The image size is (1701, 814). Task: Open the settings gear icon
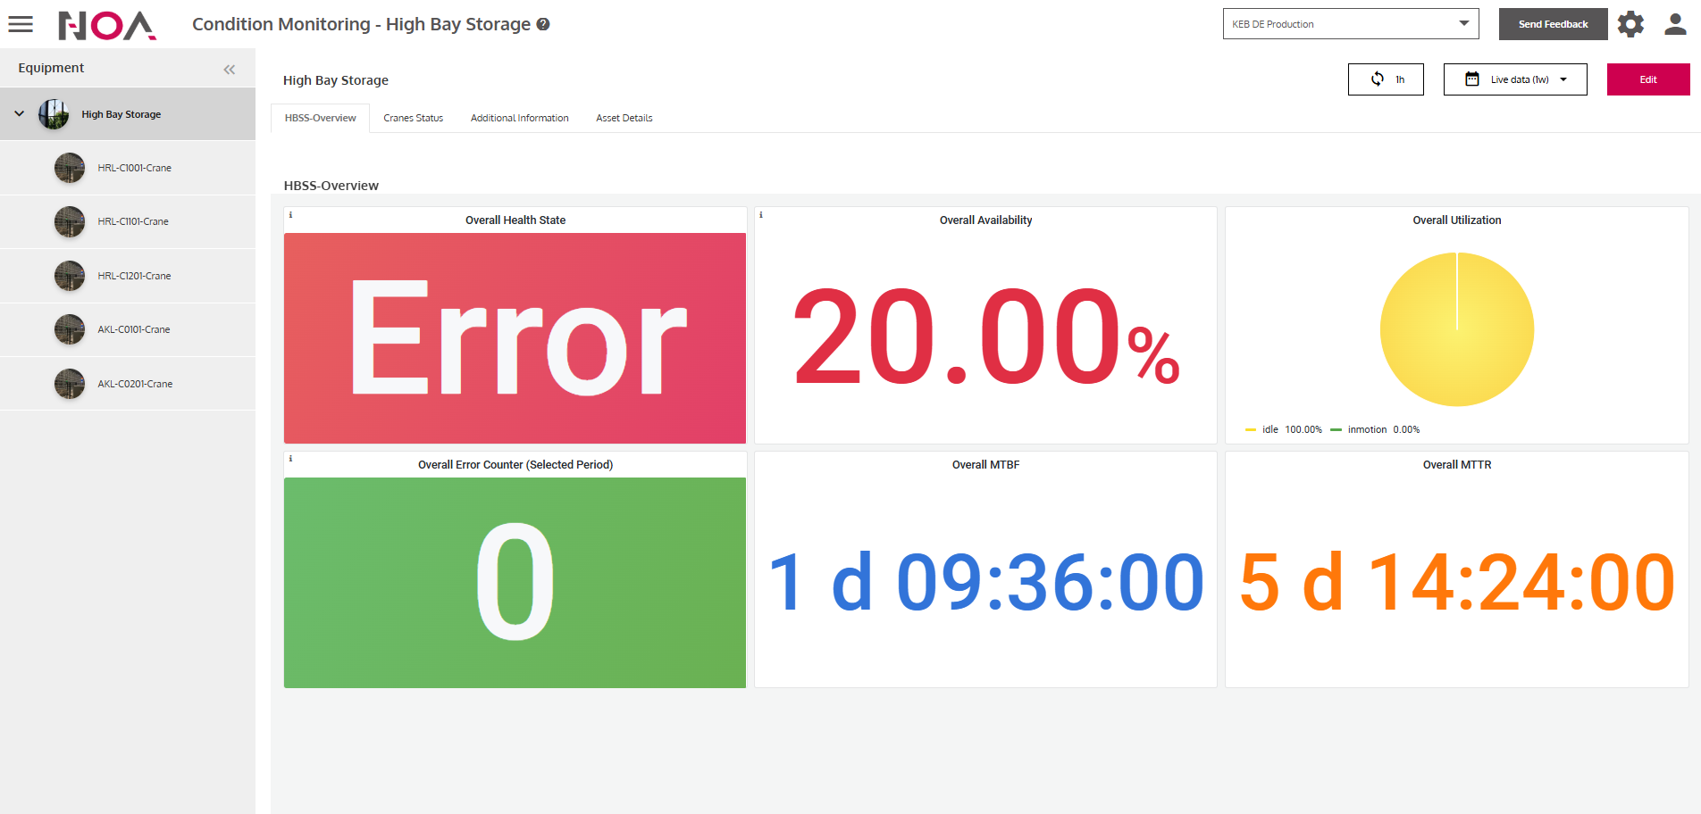coord(1630,24)
